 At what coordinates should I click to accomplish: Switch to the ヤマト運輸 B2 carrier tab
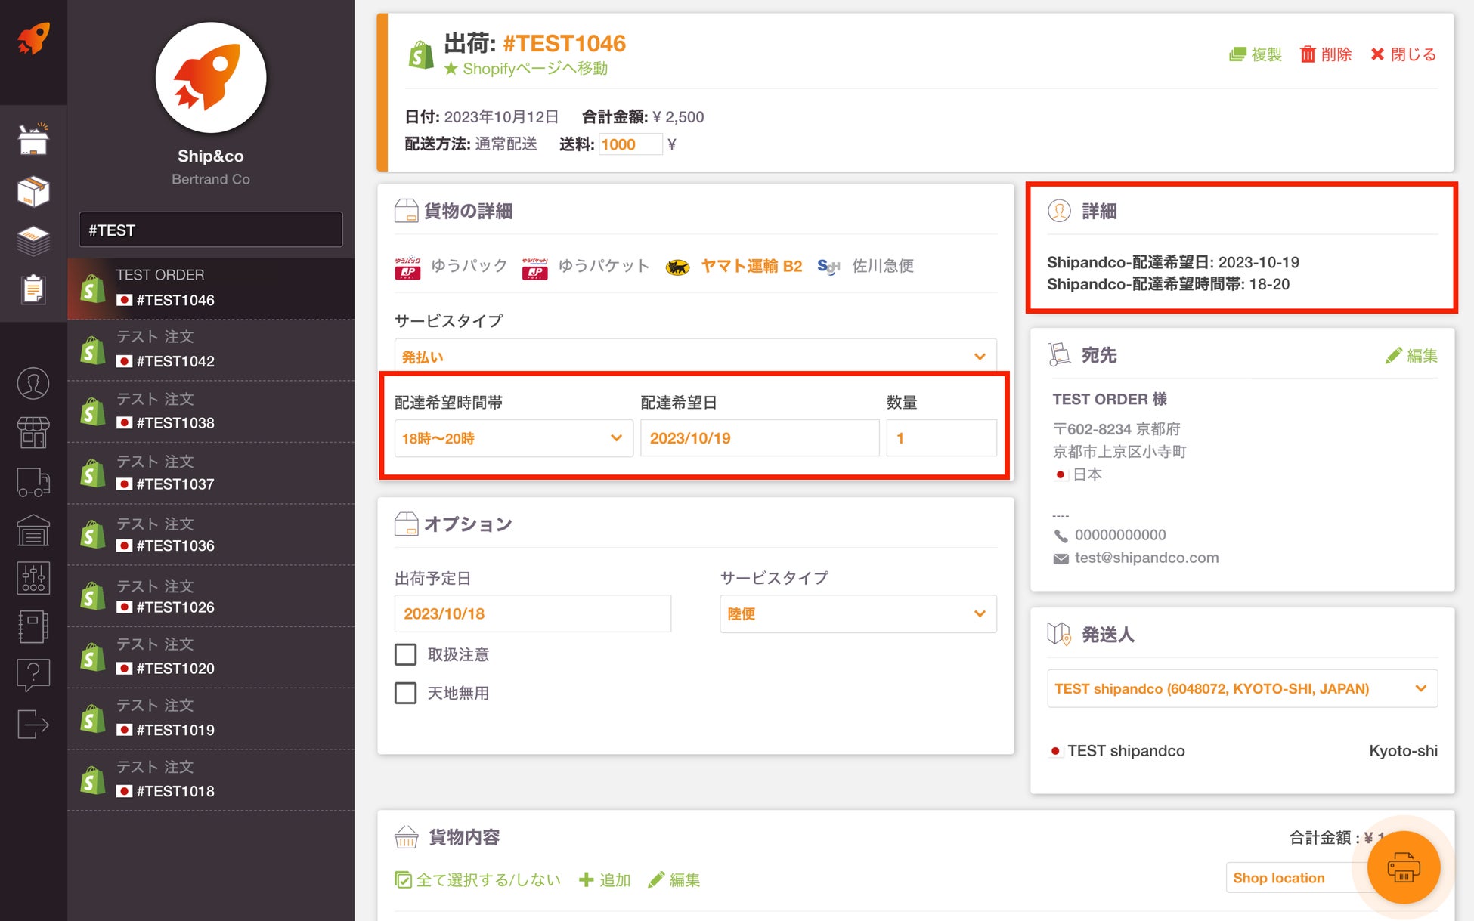(x=750, y=266)
